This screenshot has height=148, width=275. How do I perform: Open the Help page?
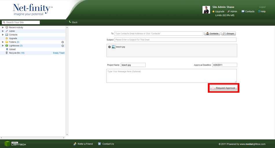pyautogui.click(x=262, y=12)
